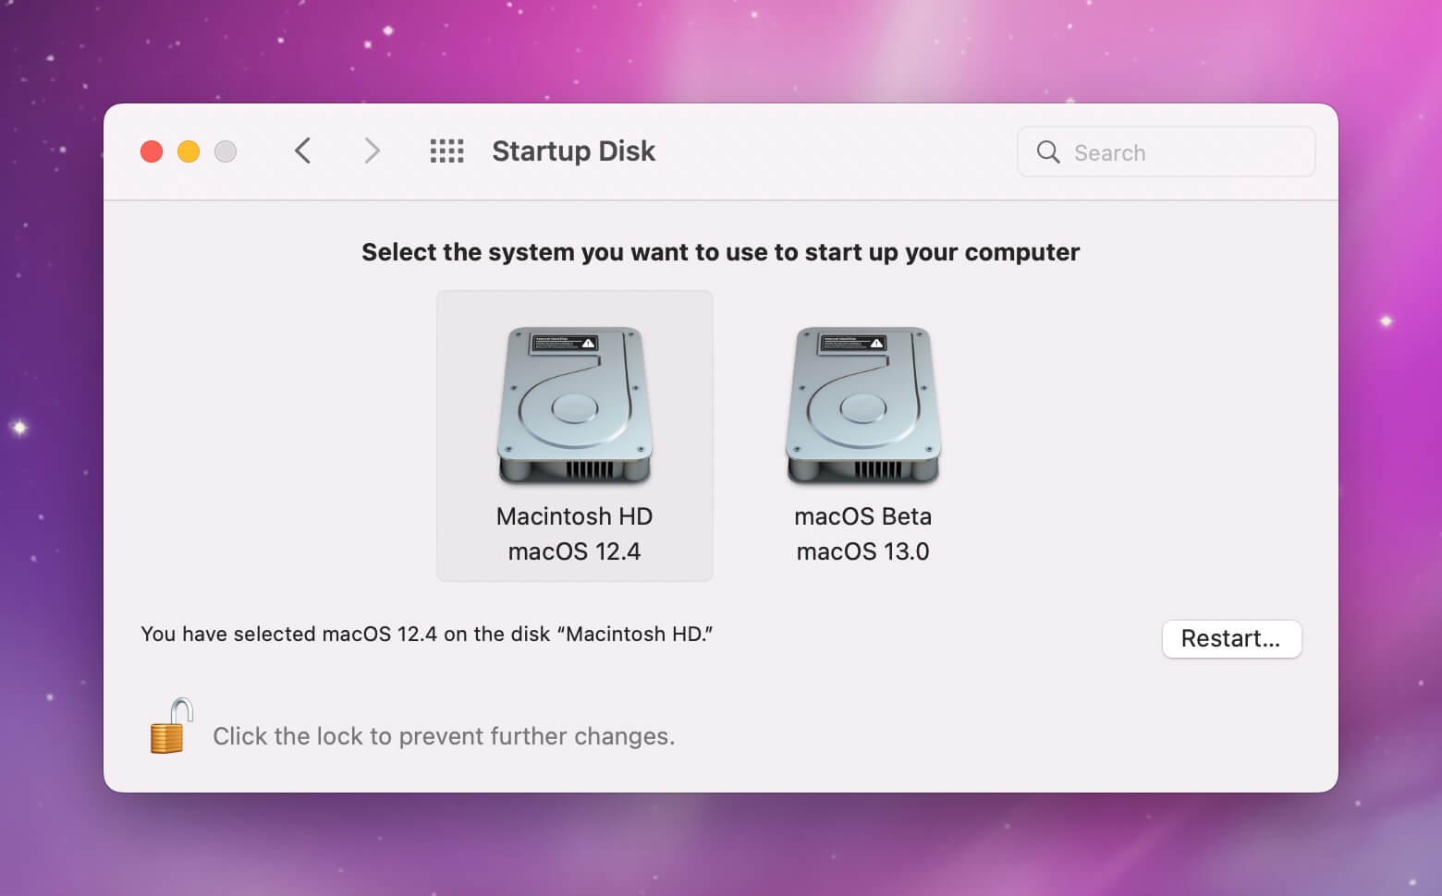
Task: Click the gray zoom window button
Action: (226, 151)
